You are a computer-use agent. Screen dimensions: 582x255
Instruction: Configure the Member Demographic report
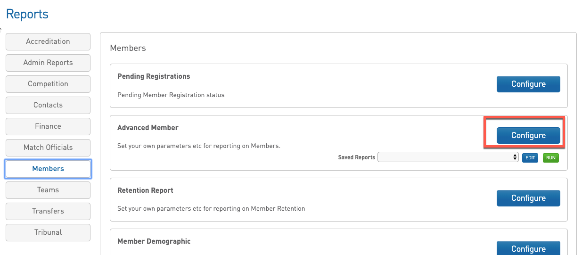[x=528, y=248]
